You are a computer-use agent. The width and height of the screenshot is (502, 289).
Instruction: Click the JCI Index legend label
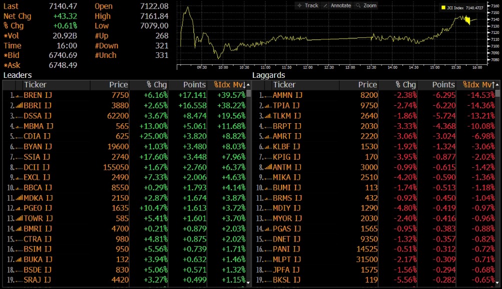click(x=465, y=7)
